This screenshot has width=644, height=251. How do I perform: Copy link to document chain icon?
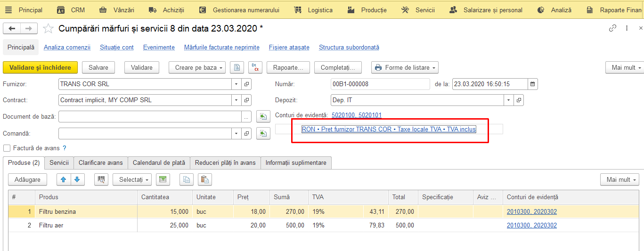click(x=612, y=28)
